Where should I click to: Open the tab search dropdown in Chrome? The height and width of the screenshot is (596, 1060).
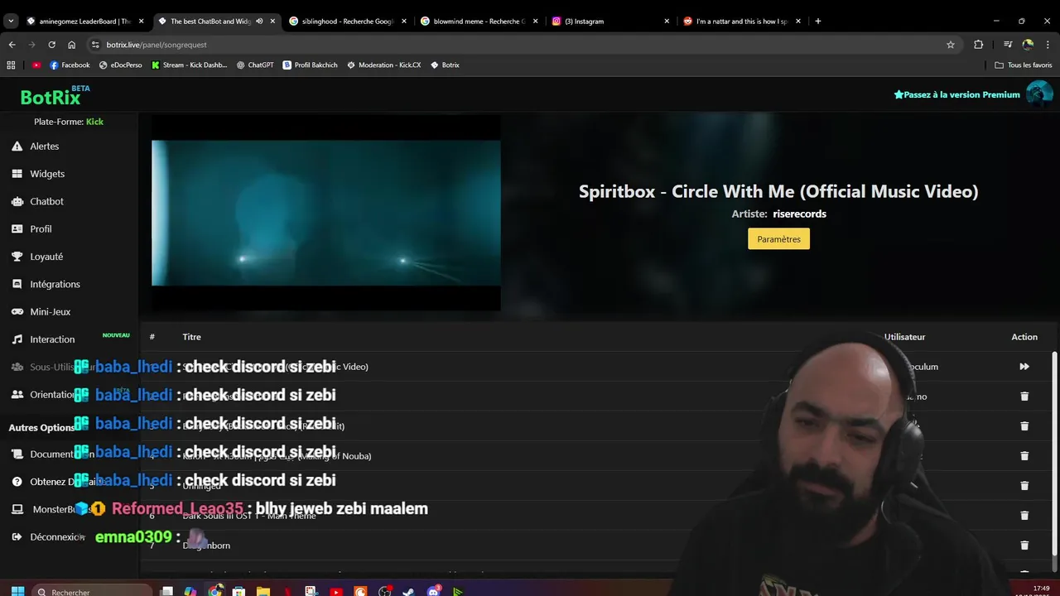(x=11, y=22)
